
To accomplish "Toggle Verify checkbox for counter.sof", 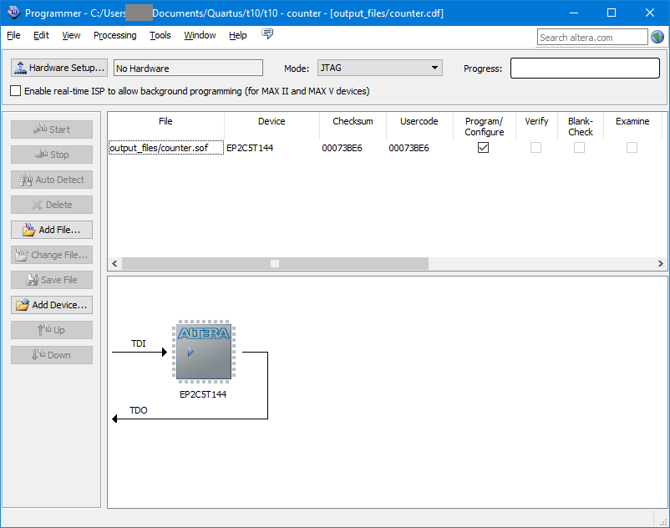I will click(x=535, y=147).
